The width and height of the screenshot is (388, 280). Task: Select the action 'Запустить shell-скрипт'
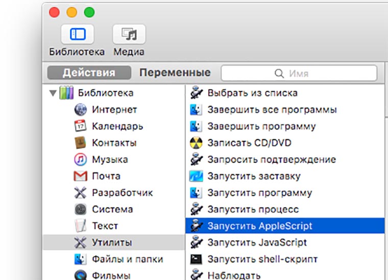[262, 259]
